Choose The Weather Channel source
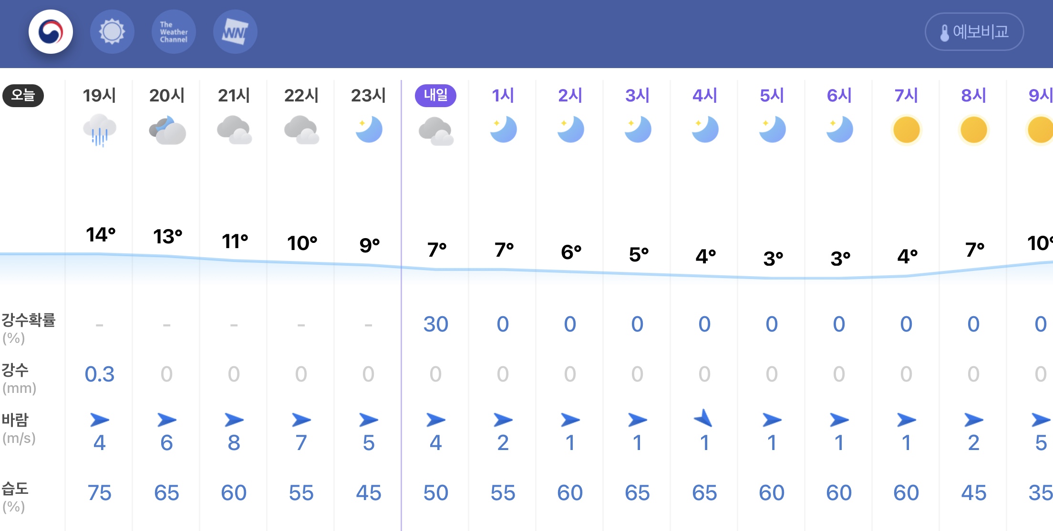Screen dimensions: 1053x531 (x=174, y=32)
